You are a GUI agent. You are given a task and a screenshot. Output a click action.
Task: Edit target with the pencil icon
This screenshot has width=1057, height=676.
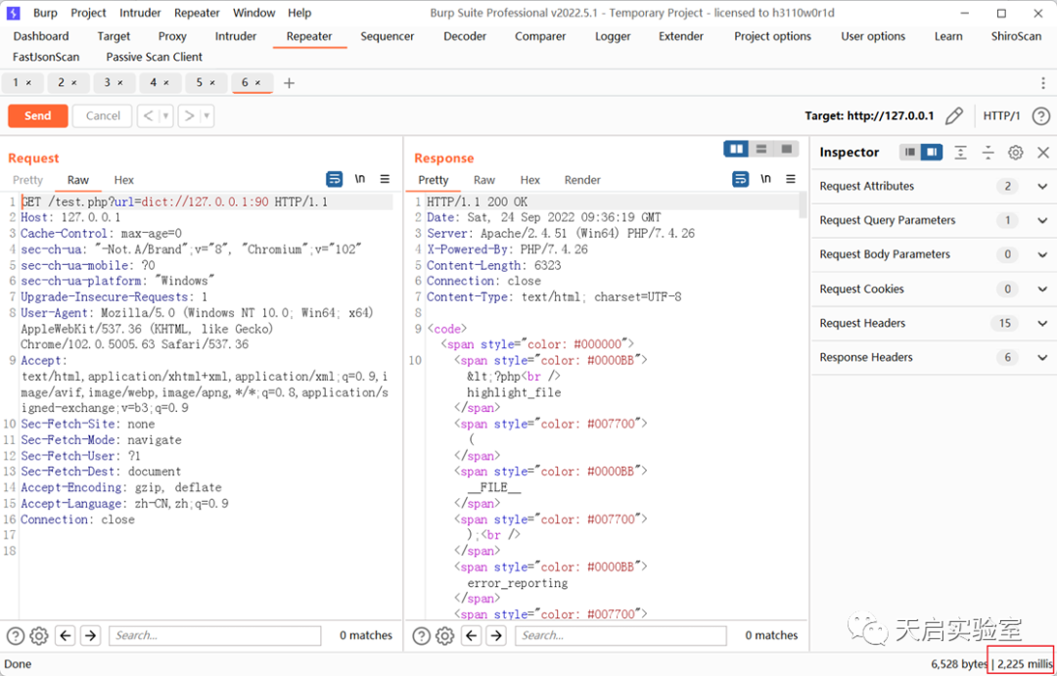point(954,115)
